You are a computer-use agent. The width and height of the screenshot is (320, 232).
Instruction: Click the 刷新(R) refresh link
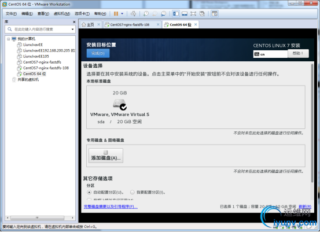(x=305, y=207)
